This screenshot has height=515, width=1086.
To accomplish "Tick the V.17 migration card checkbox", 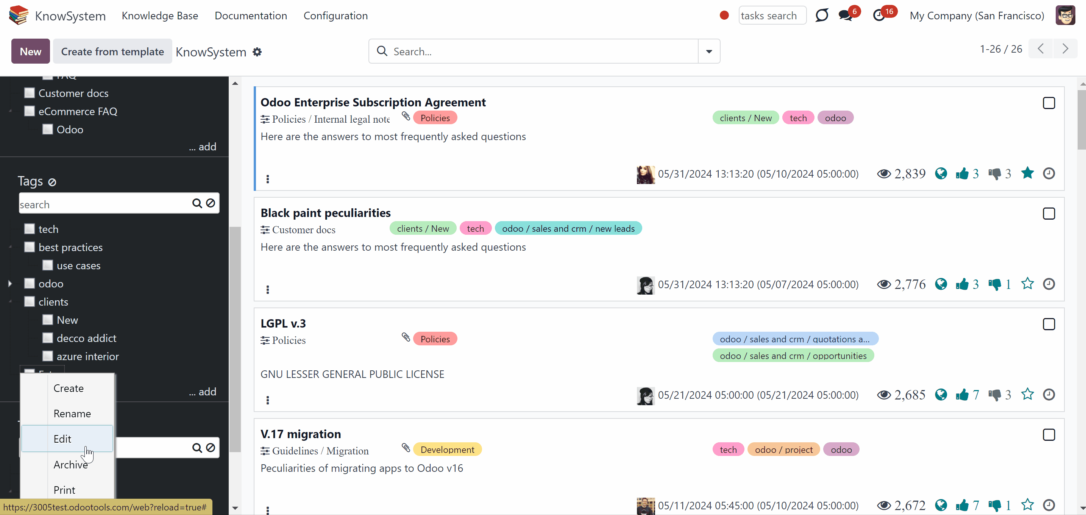I will 1049,435.
